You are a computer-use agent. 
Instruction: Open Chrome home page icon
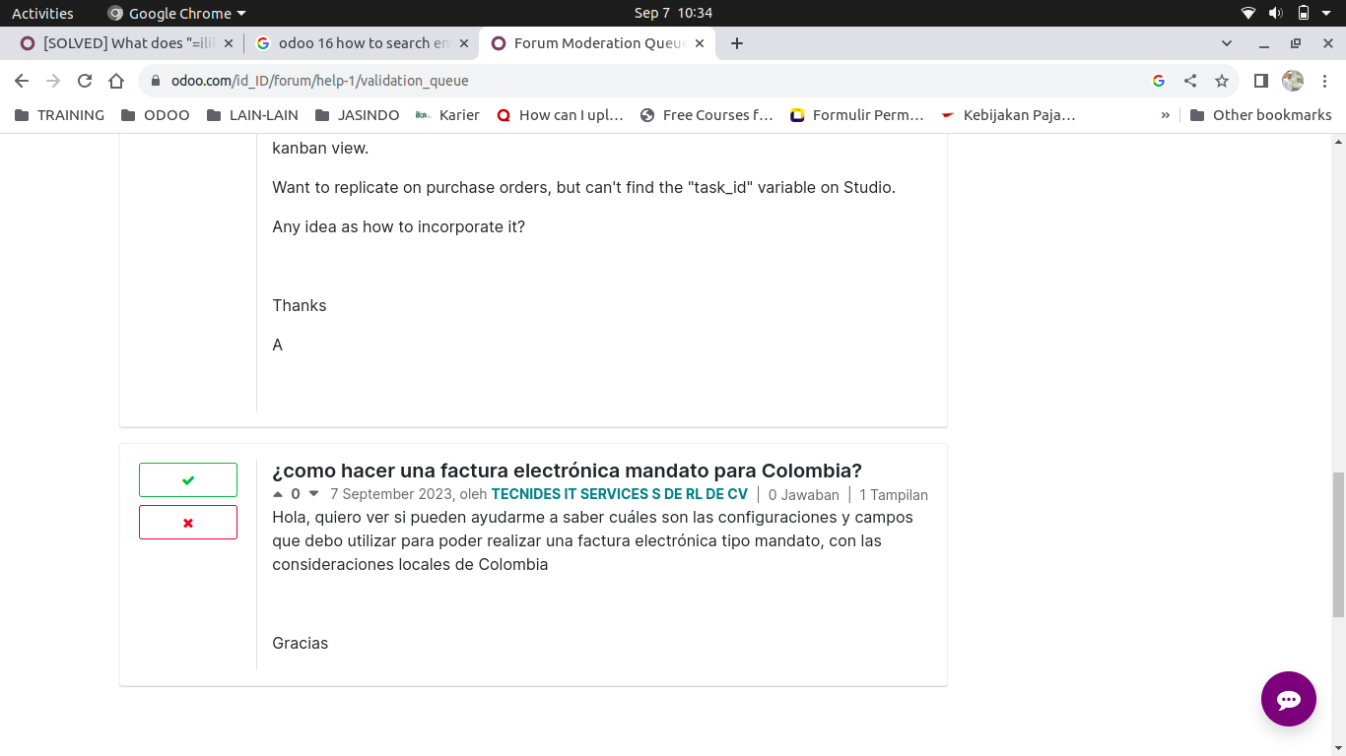pos(116,81)
